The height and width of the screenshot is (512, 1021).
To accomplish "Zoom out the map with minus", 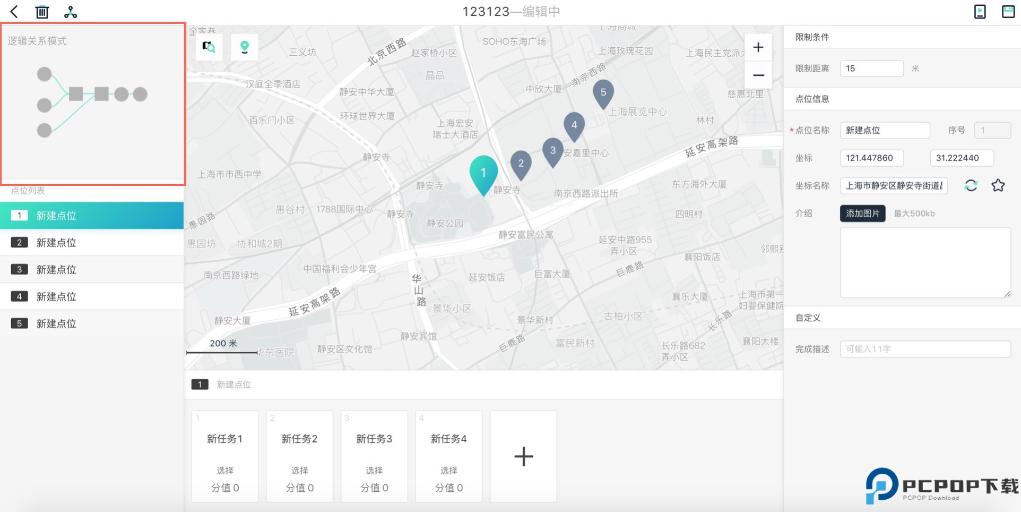I will click(x=758, y=75).
